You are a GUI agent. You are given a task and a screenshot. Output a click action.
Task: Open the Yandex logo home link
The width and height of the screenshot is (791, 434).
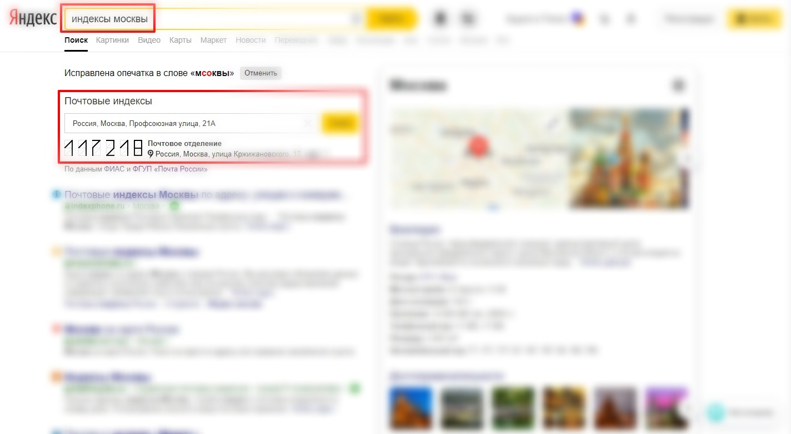tap(33, 18)
